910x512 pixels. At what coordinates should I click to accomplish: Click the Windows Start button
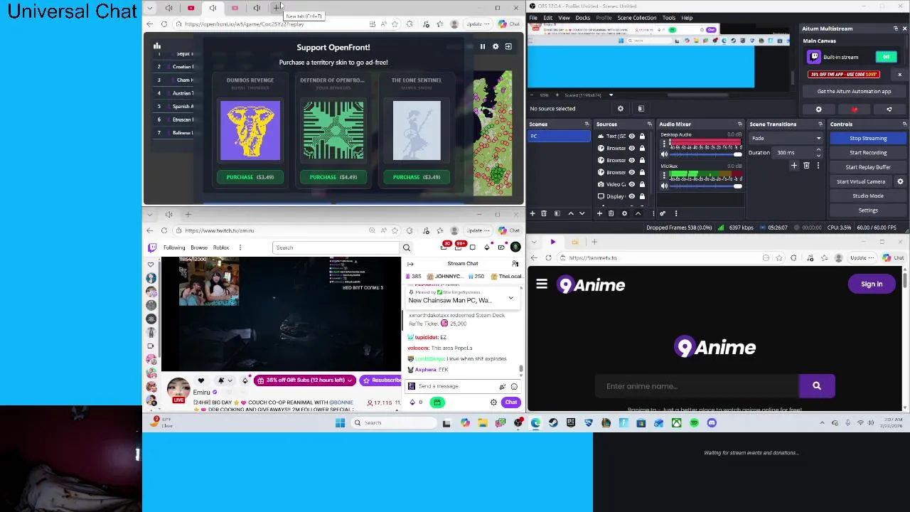coord(340,423)
